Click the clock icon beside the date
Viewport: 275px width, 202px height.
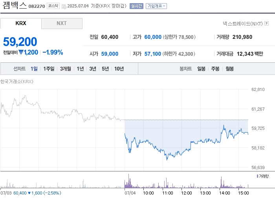(x=64, y=7)
